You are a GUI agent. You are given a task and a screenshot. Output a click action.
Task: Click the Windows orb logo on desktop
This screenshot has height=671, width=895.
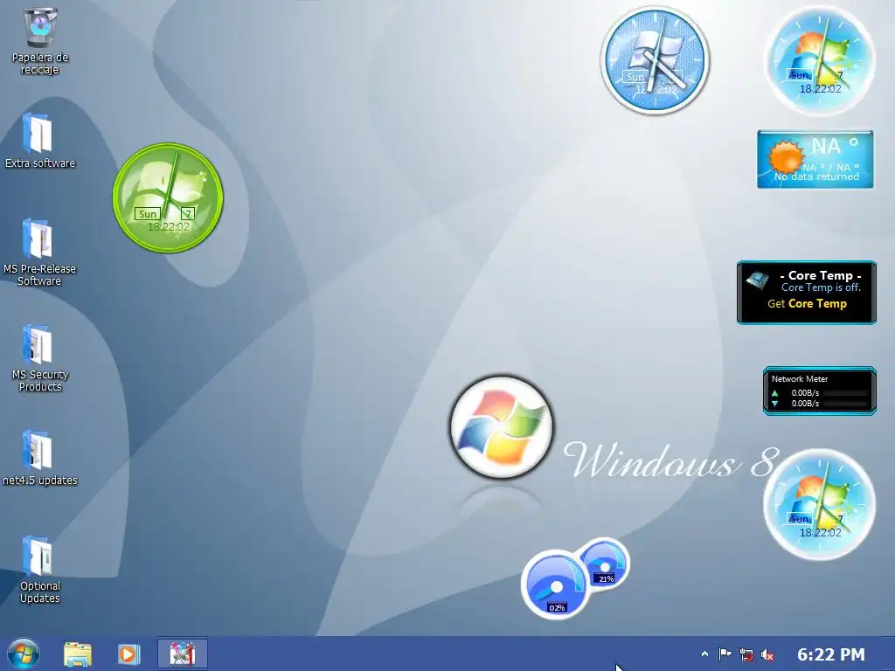coord(501,426)
